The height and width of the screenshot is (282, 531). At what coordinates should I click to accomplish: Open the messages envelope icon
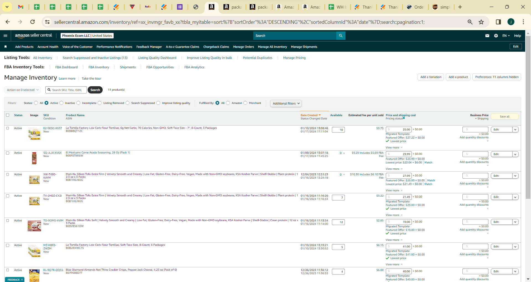point(487,36)
